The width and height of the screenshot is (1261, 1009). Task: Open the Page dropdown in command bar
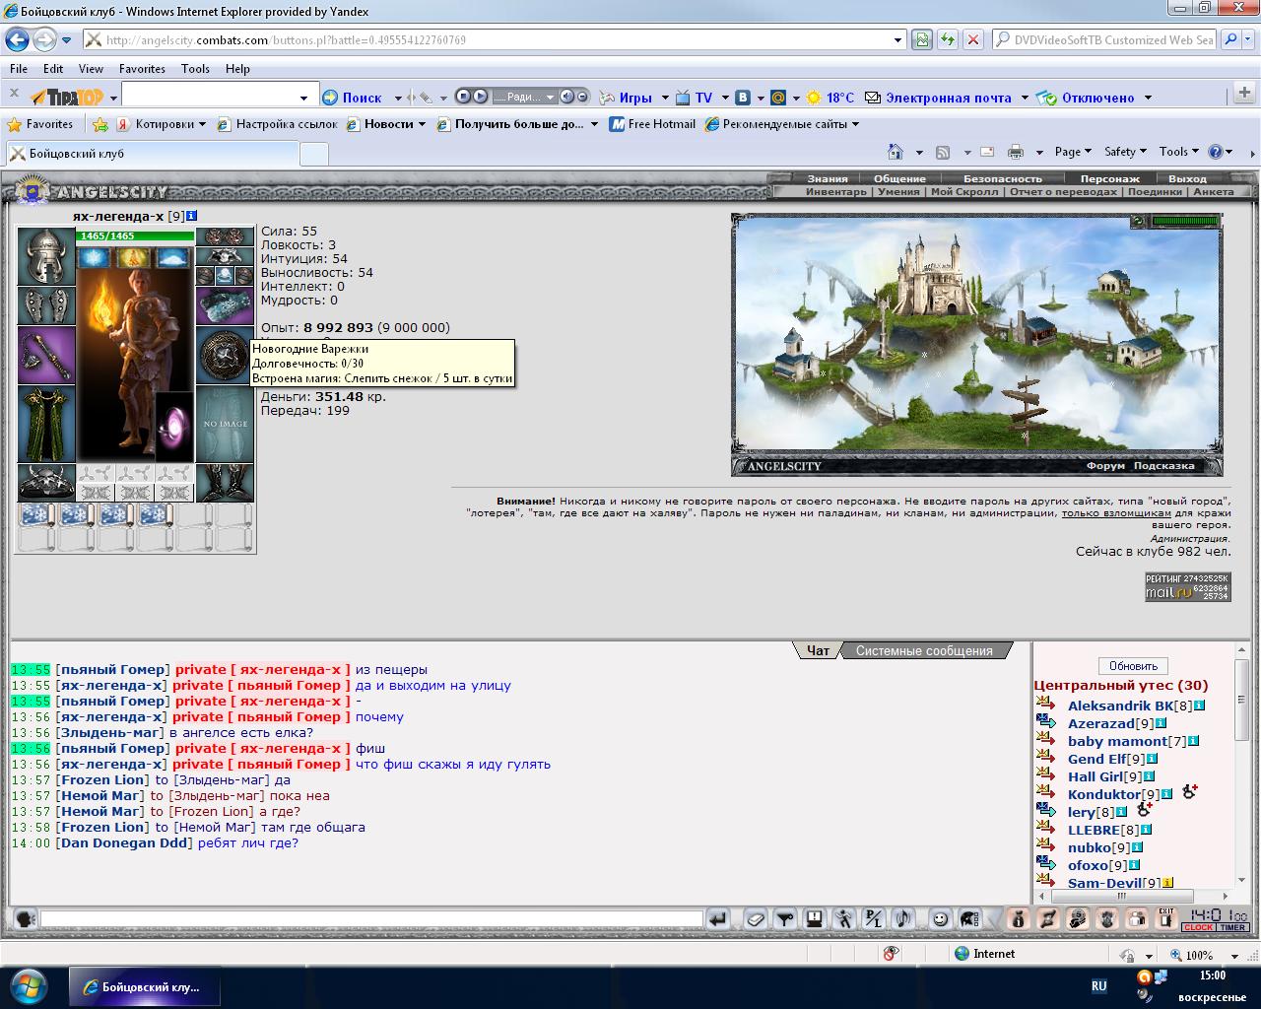click(x=1072, y=152)
